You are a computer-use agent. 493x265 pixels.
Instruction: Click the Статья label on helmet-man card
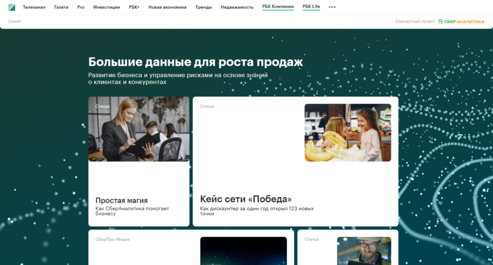pos(312,239)
